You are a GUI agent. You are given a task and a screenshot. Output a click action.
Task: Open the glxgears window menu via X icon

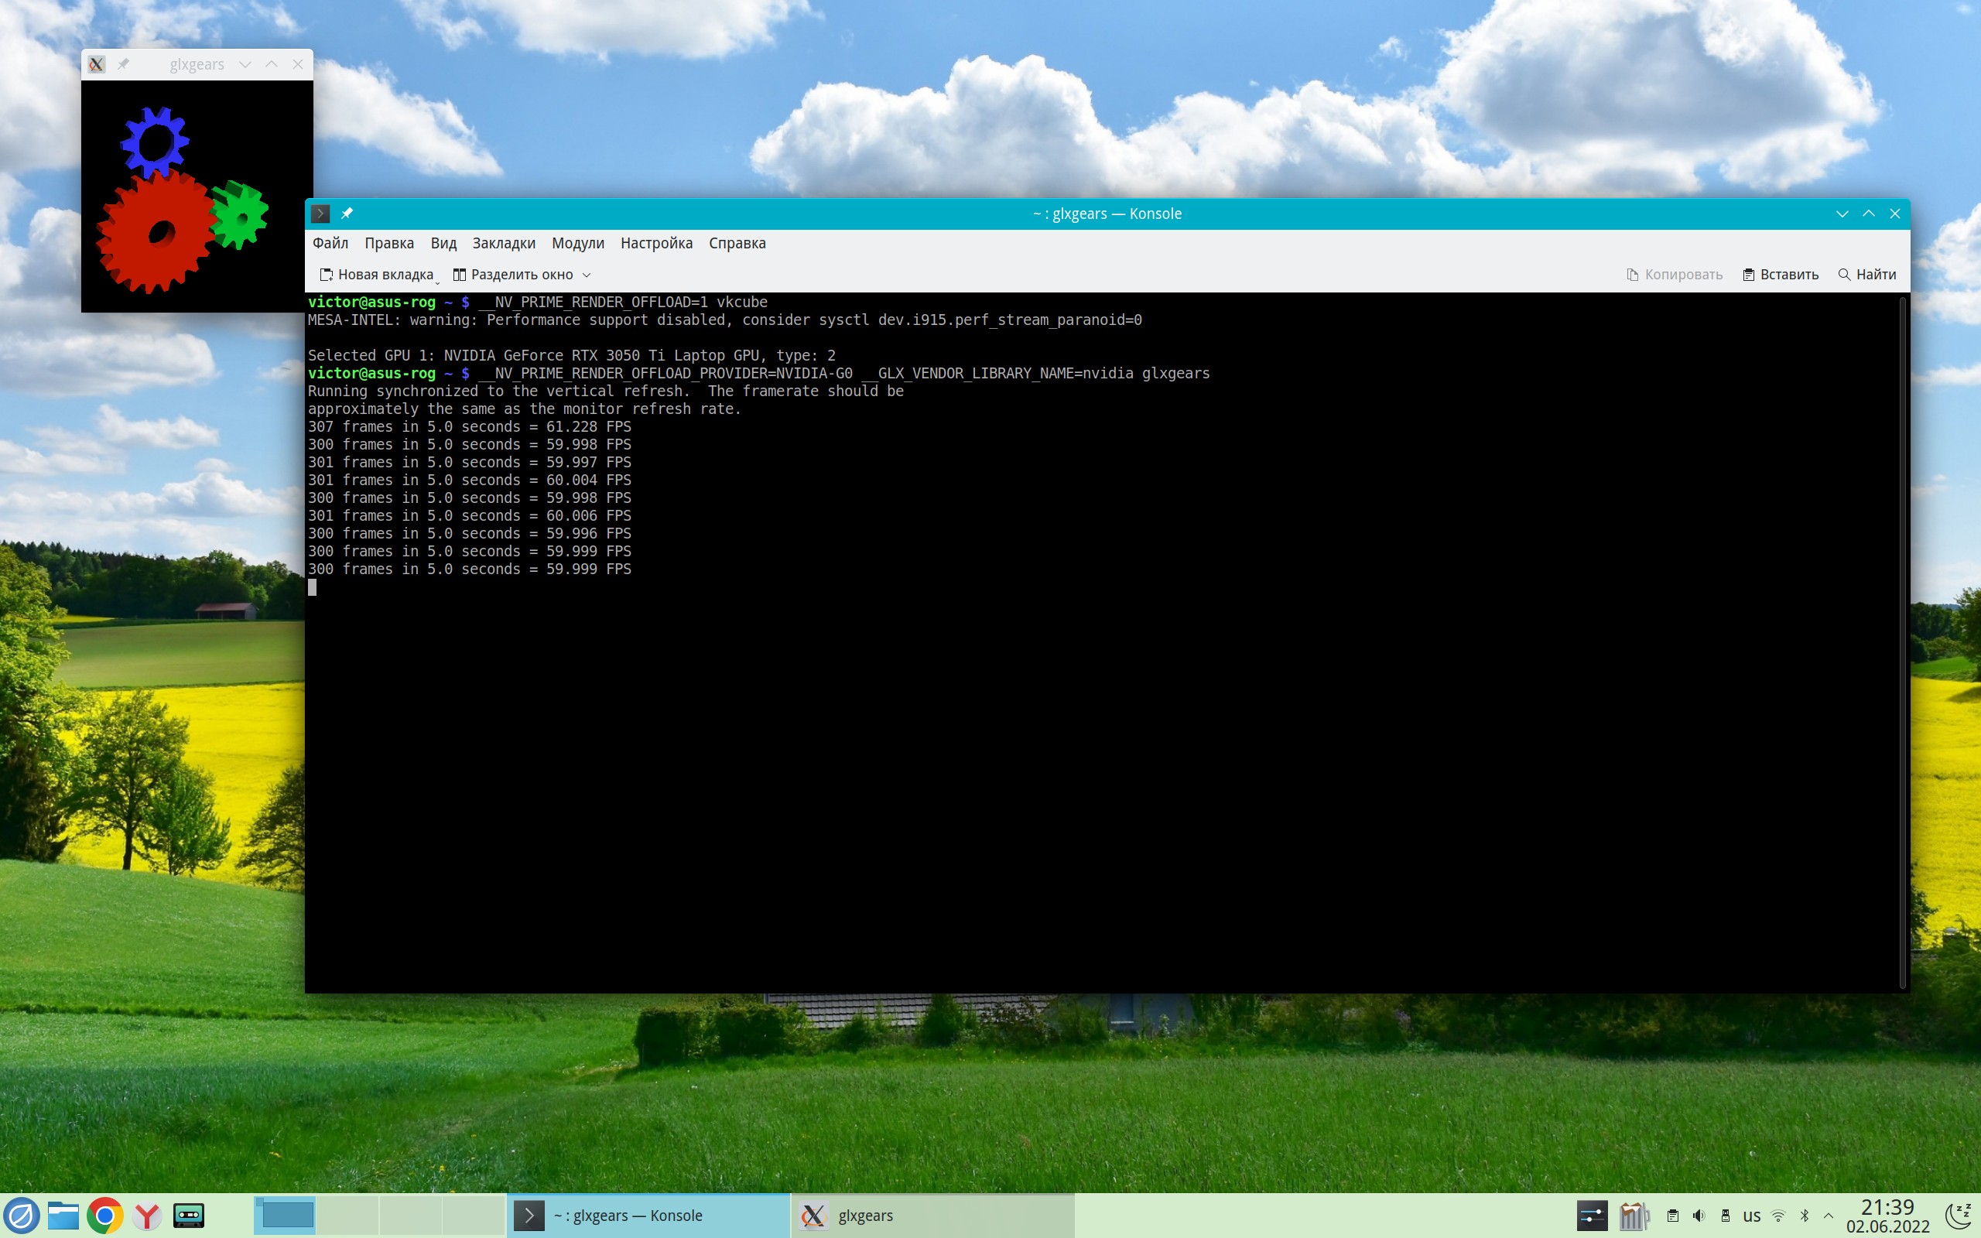tap(97, 64)
